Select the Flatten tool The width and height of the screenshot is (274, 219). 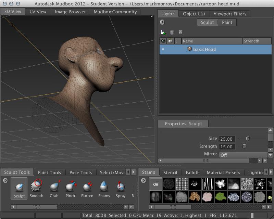tap(87, 188)
